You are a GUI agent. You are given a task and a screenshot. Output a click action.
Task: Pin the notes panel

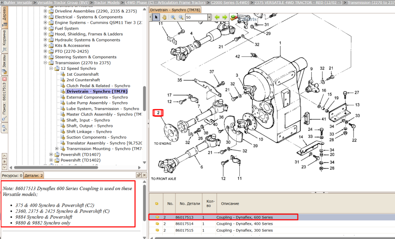tap(138, 175)
